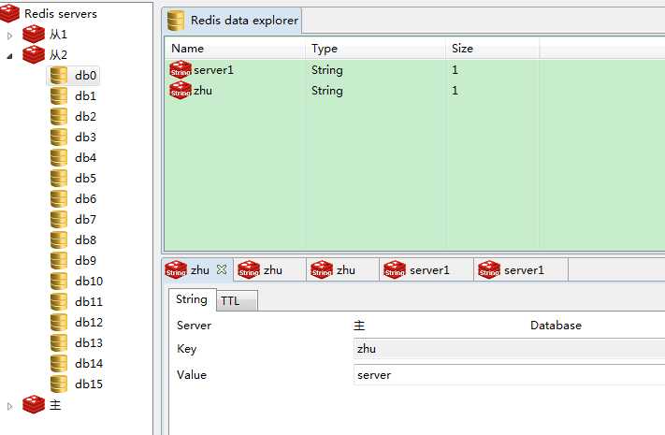Image resolution: width=665 pixels, height=435 pixels.
Task: Click the Size value 1 of zhu
Action: pyautogui.click(x=455, y=91)
